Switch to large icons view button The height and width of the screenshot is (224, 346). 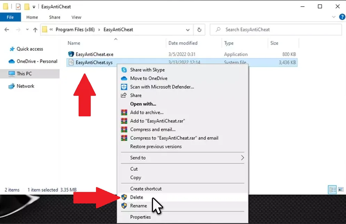click(340, 190)
